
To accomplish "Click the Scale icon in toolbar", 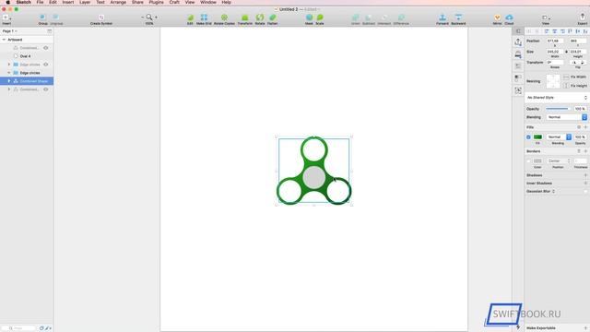I will click(x=320, y=18).
